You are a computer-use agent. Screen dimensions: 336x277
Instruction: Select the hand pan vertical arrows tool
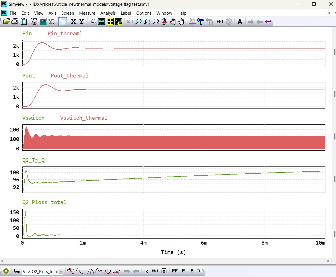[x=173, y=22]
